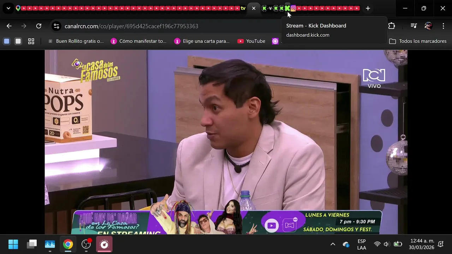Open the Cómo manifestar to... bookmark
Screen dimensions: 452x254
(138, 41)
